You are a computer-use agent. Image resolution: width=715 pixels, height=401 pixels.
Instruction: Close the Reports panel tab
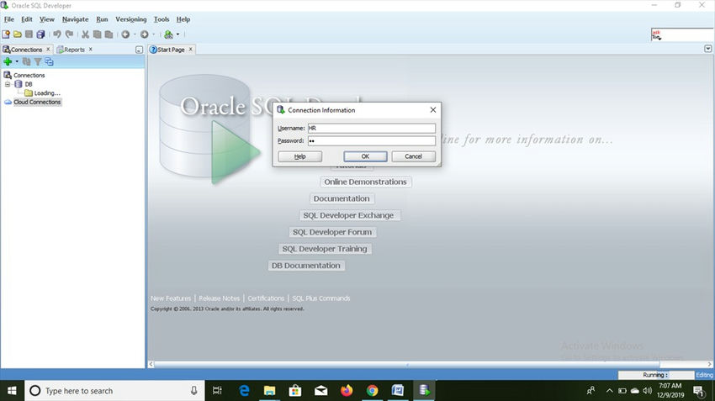pyautogui.click(x=91, y=50)
